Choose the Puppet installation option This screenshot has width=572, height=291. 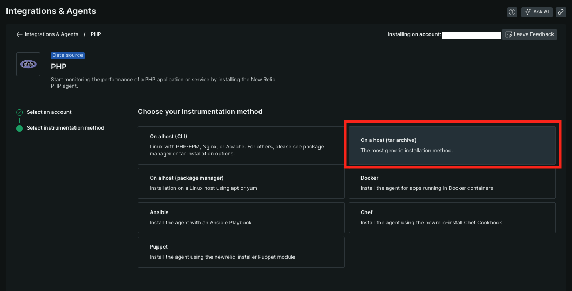coord(241,252)
